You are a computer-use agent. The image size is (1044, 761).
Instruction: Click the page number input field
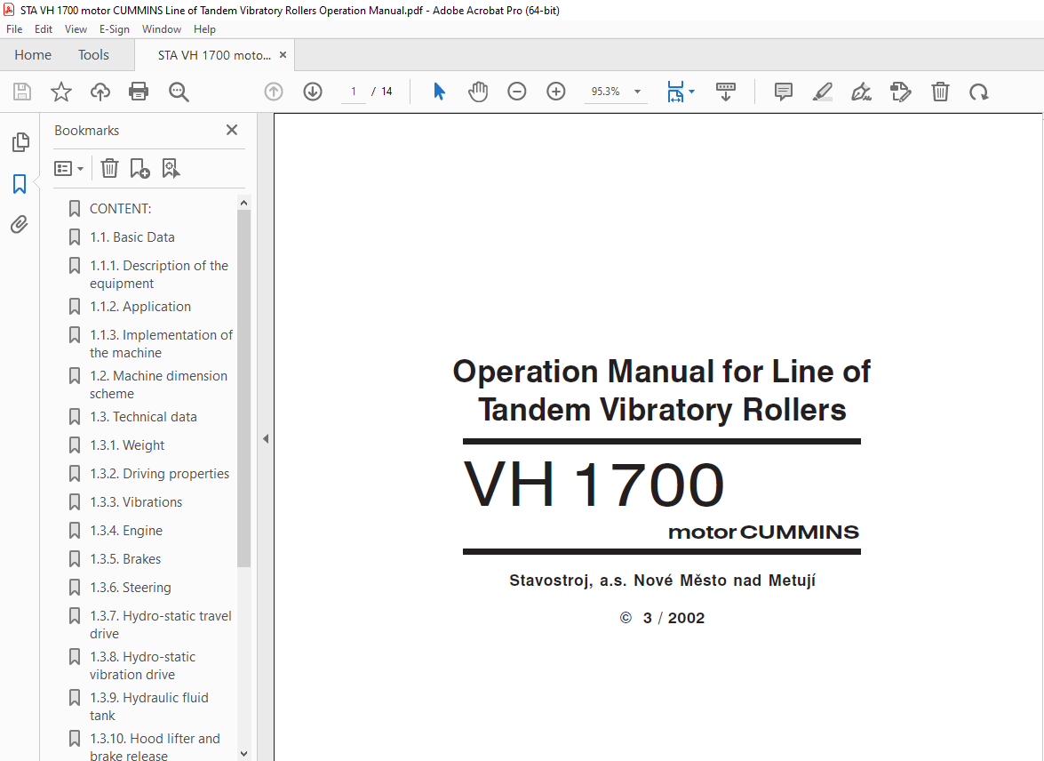tap(354, 92)
